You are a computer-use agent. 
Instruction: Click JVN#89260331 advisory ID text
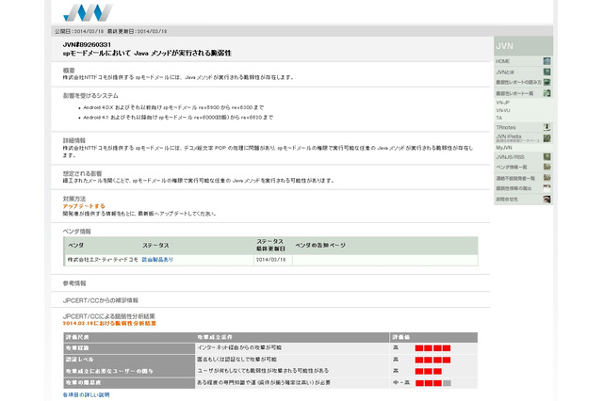(x=87, y=44)
